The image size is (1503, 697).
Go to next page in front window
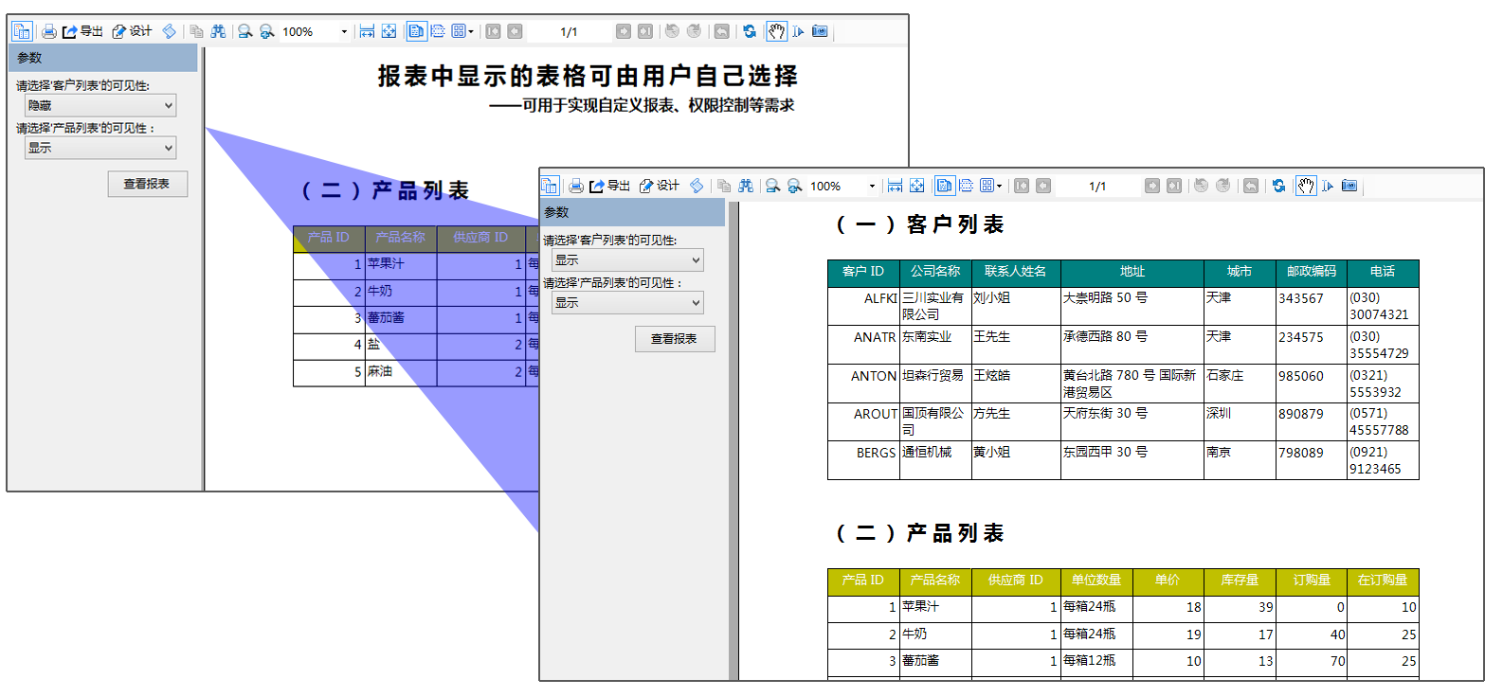click(1152, 186)
